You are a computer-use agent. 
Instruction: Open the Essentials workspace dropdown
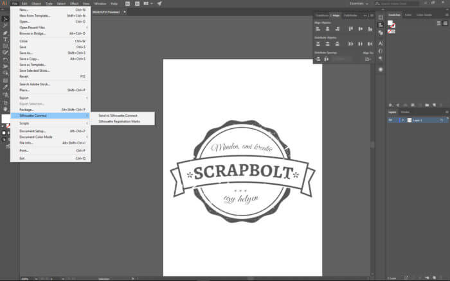coord(359,4)
